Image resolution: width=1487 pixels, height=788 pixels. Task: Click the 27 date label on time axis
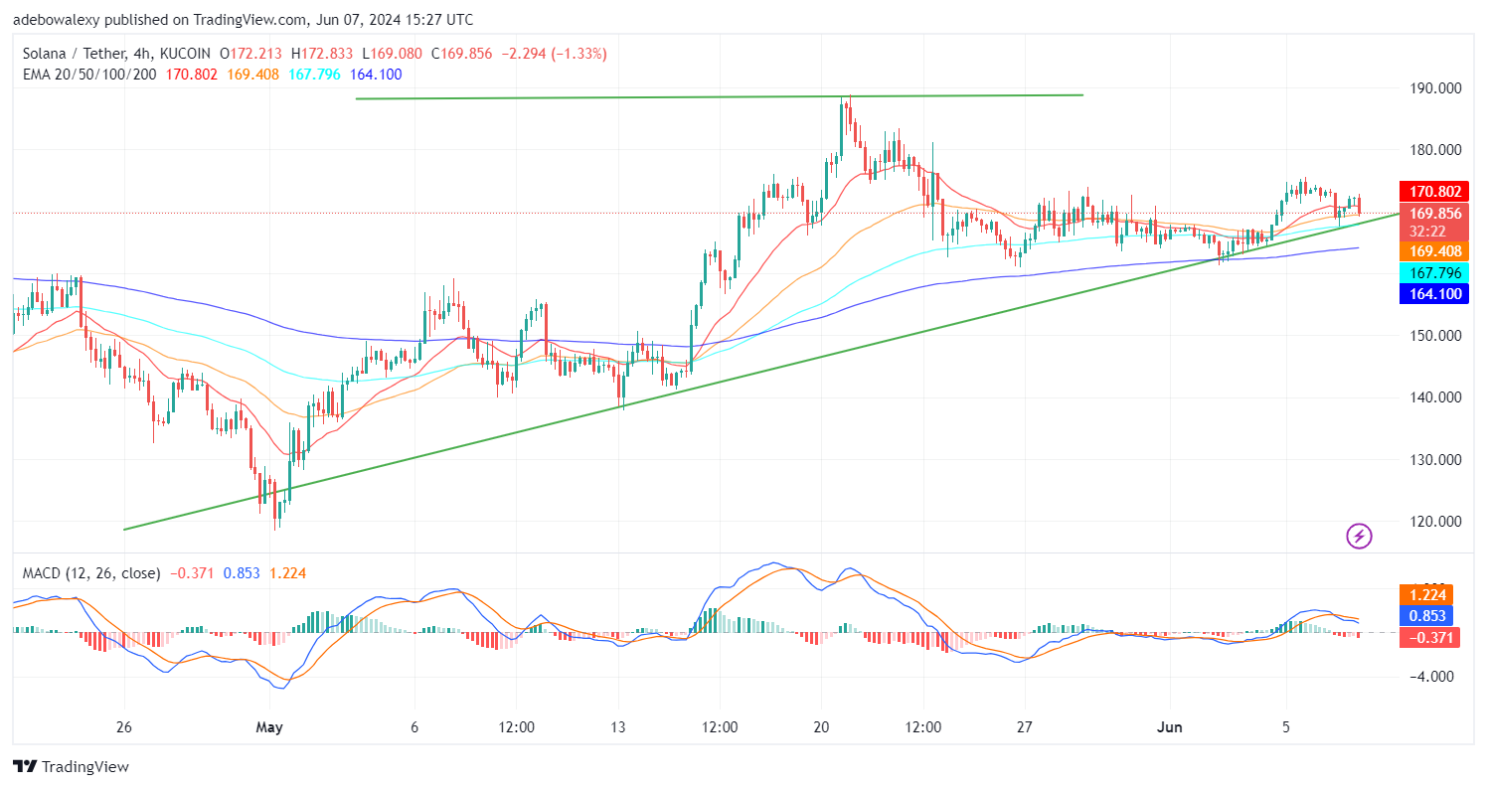pos(1025,727)
